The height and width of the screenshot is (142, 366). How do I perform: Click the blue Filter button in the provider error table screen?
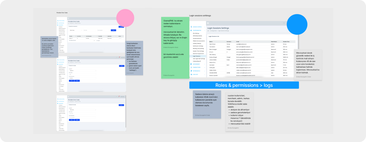tap(113, 30)
